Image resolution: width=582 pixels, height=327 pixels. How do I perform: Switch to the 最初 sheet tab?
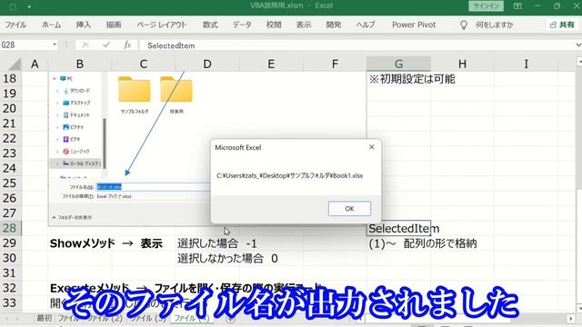45,318
